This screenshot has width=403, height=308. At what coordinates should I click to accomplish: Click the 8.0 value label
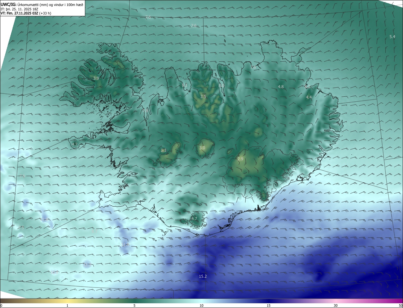(221, 85)
